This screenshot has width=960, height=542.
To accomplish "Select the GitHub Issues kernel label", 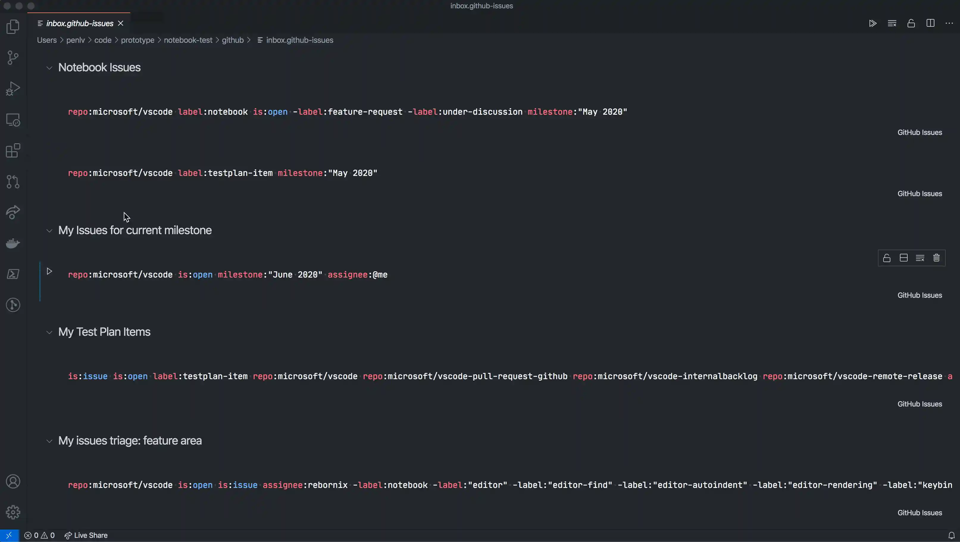I will coord(919,294).
